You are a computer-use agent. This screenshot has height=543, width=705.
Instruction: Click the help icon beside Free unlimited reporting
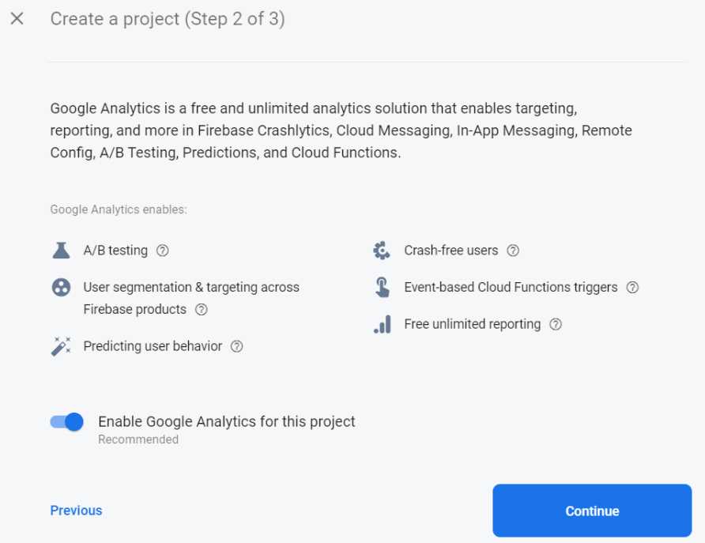click(x=555, y=324)
